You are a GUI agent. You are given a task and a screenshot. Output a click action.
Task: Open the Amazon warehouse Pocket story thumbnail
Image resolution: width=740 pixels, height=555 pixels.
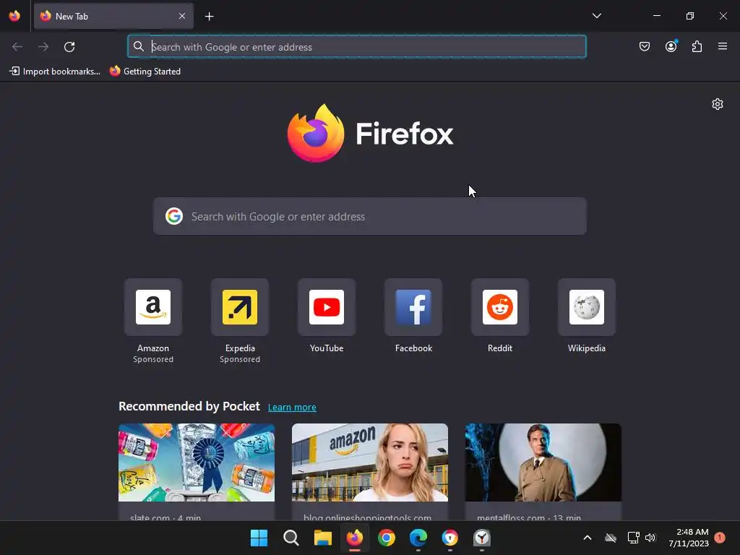369,462
